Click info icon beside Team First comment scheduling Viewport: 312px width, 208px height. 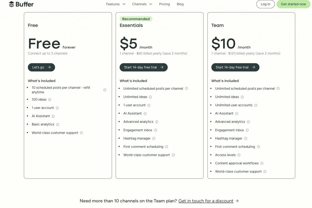[x=258, y=147]
